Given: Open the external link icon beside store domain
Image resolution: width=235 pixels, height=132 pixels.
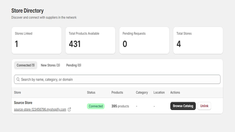Looking at the screenshot, I should click(x=69, y=109).
